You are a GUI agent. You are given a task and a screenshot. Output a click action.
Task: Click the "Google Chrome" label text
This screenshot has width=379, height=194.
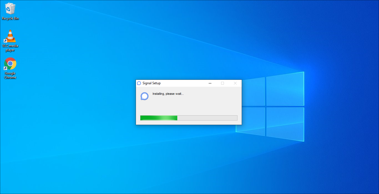(10, 75)
